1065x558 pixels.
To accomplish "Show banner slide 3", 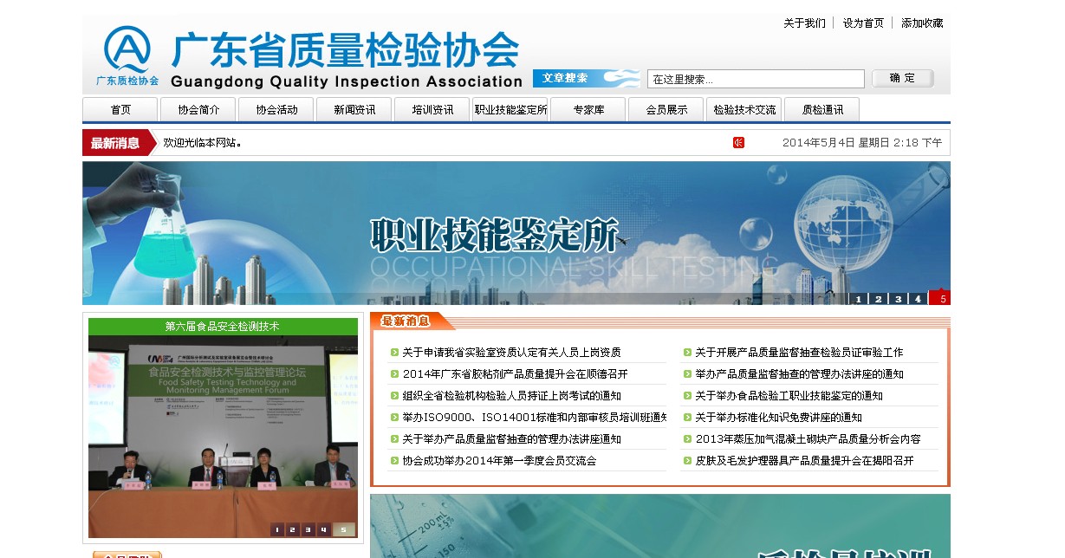I will click(898, 299).
